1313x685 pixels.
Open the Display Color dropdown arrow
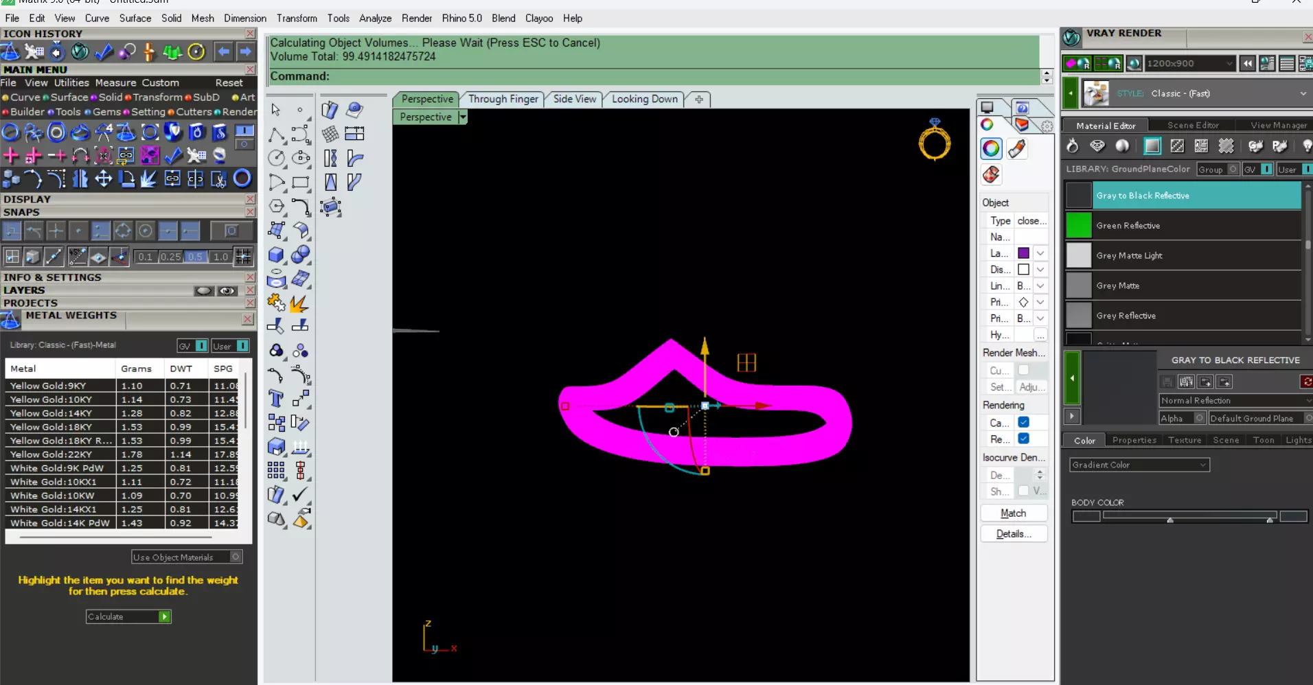click(1040, 270)
